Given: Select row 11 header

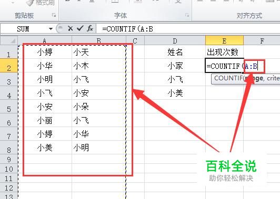Looking at the screenshot, I should pos(9,178).
